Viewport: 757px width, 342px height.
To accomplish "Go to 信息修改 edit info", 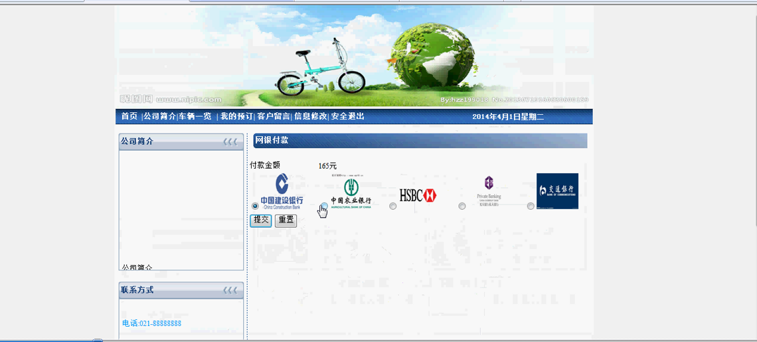I will click(x=310, y=116).
